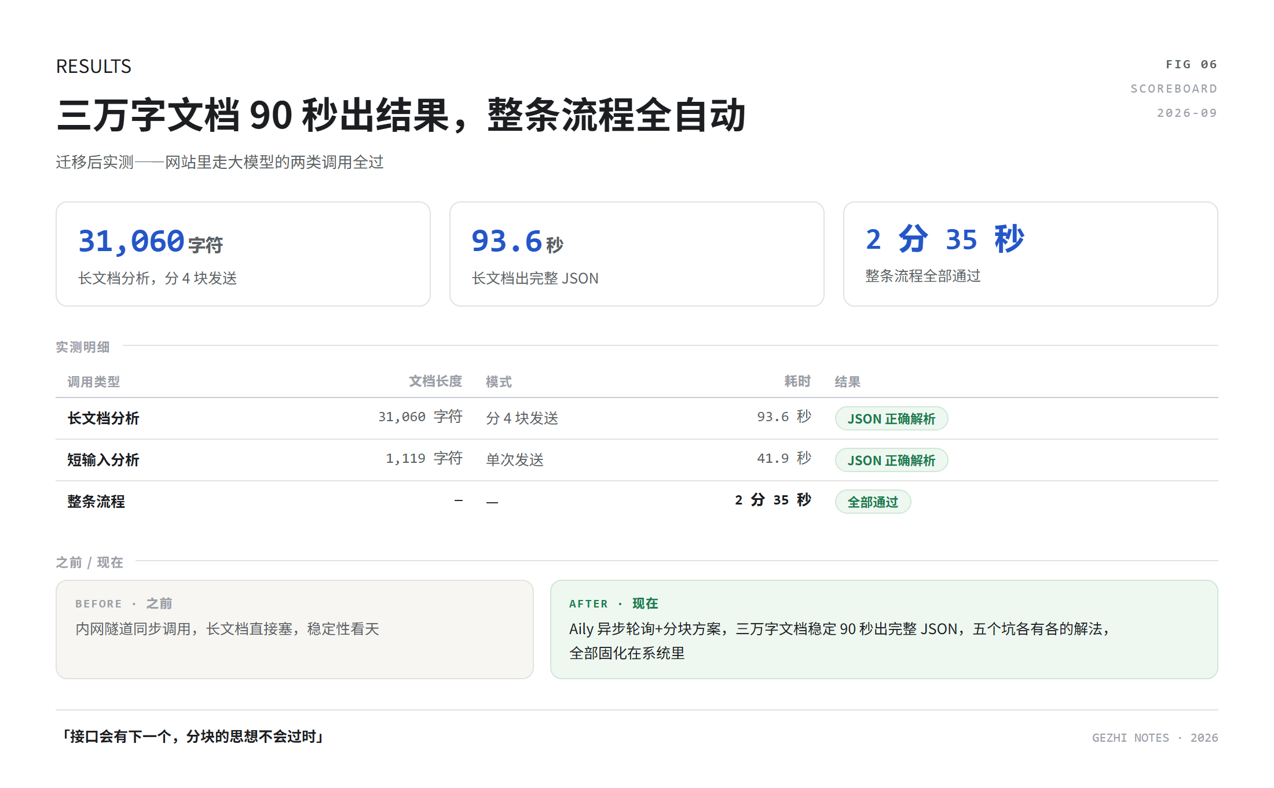
Task: Click the 耗时 column header
Action: [797, 381]
